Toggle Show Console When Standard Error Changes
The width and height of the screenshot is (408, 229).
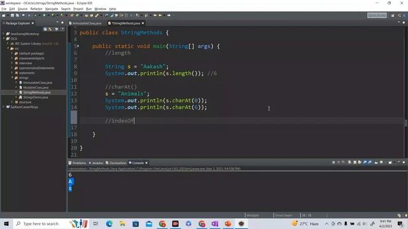370,162
